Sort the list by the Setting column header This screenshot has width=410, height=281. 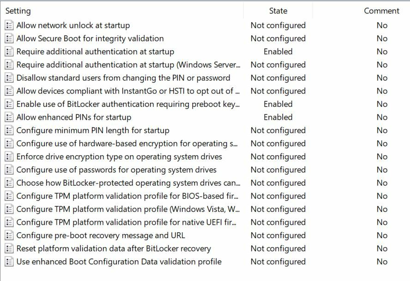coord(18,11)
